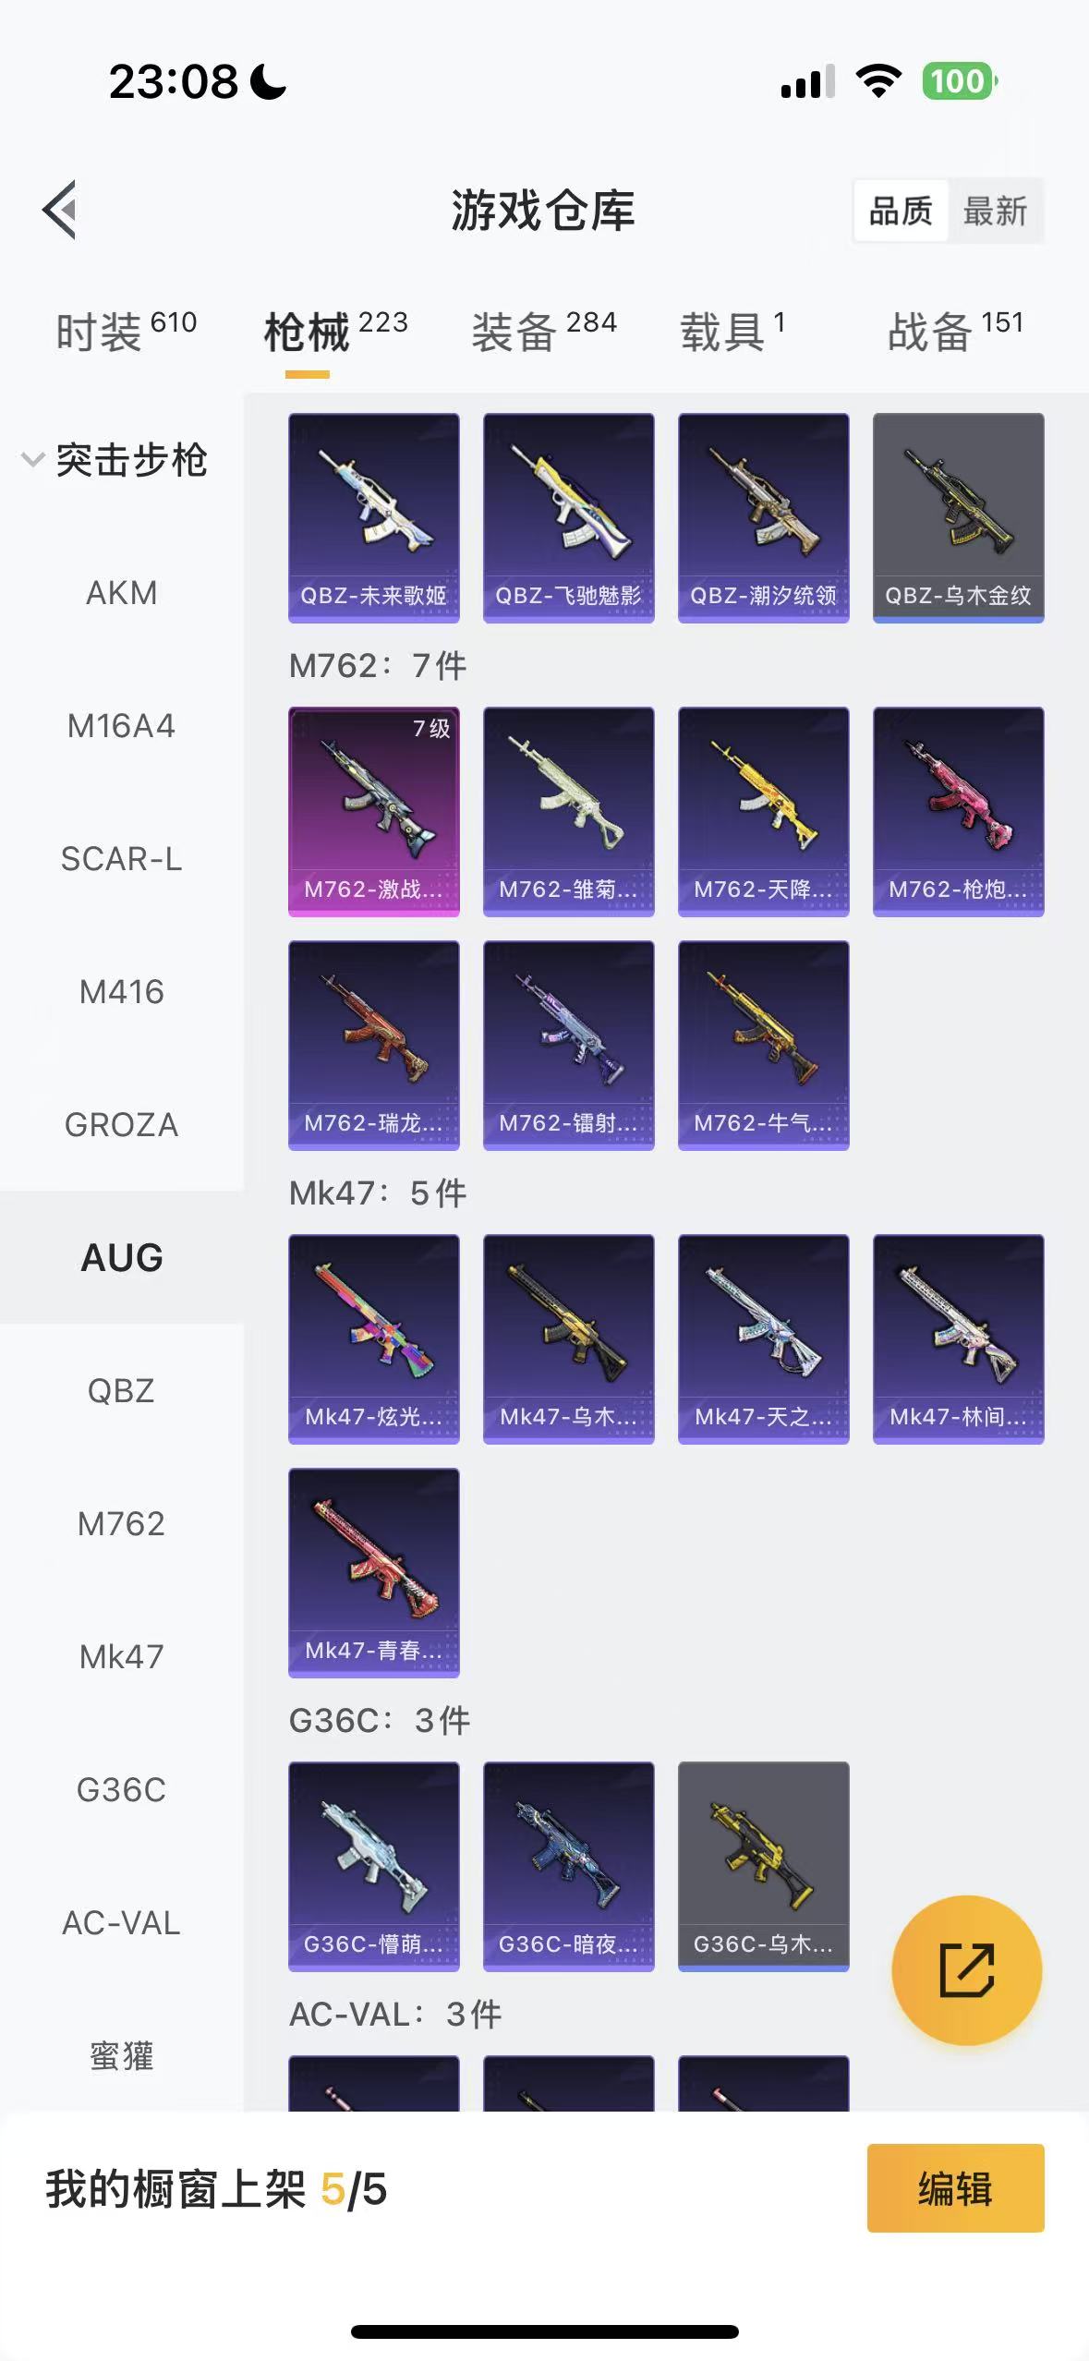Select the Mk47-炫光 rainbow skin
Viewport: 1089px width, 2361px height.
click(x=374, y=1339)
